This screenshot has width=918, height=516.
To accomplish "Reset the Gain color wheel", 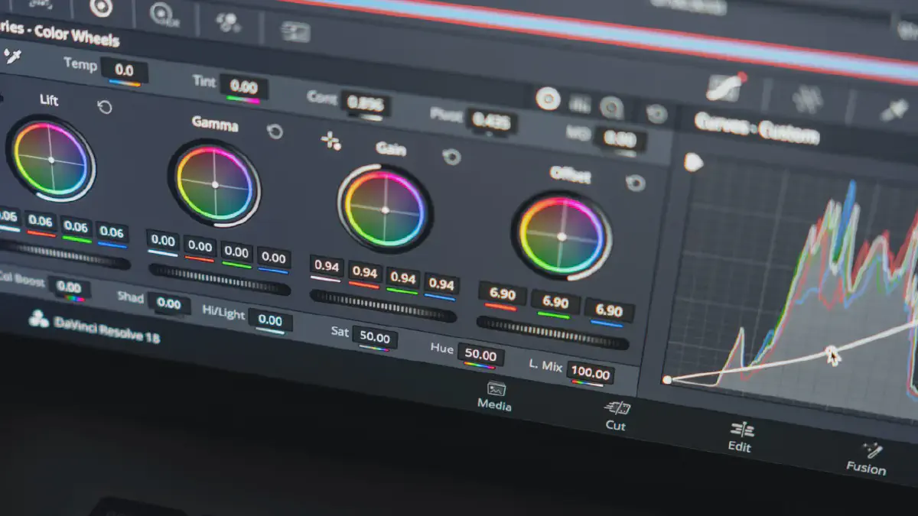I will 452,157.
